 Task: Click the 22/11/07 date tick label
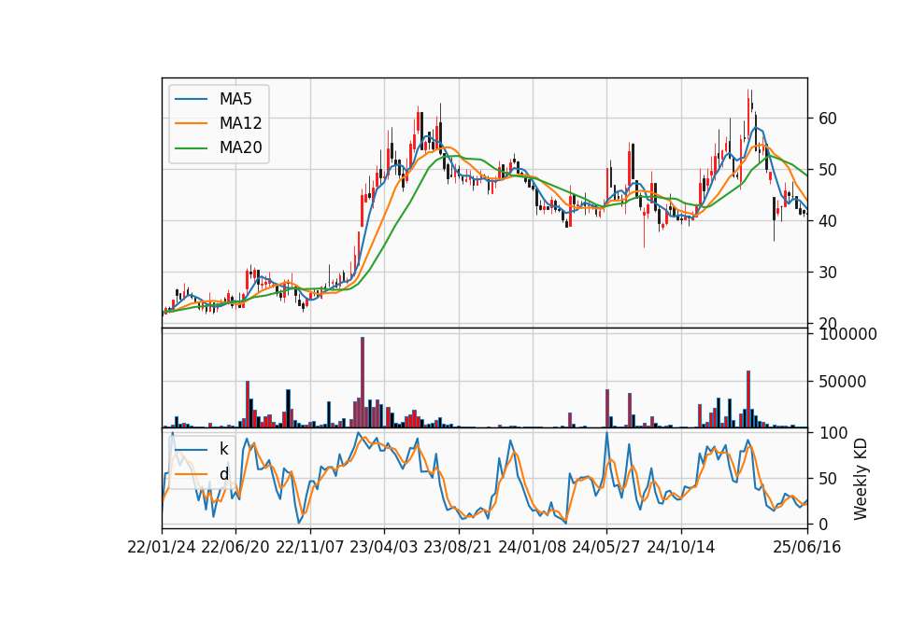310,547
